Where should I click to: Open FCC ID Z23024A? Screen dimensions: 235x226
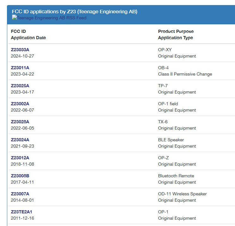20,140
